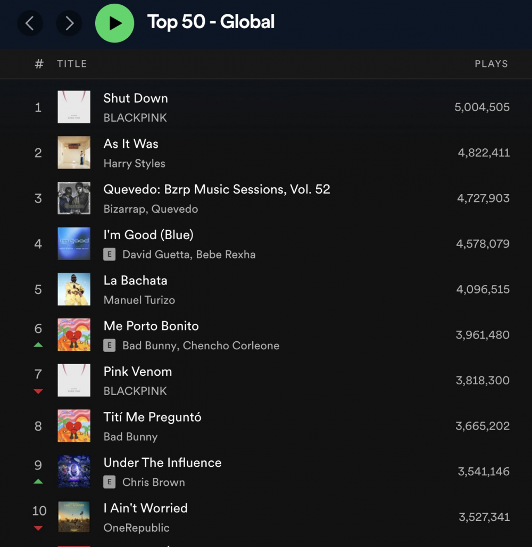Select the song title As It Was

click(x=131, y=144)
